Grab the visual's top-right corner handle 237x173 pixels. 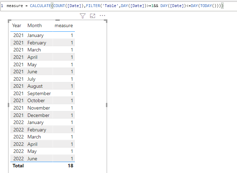point(106,21)
